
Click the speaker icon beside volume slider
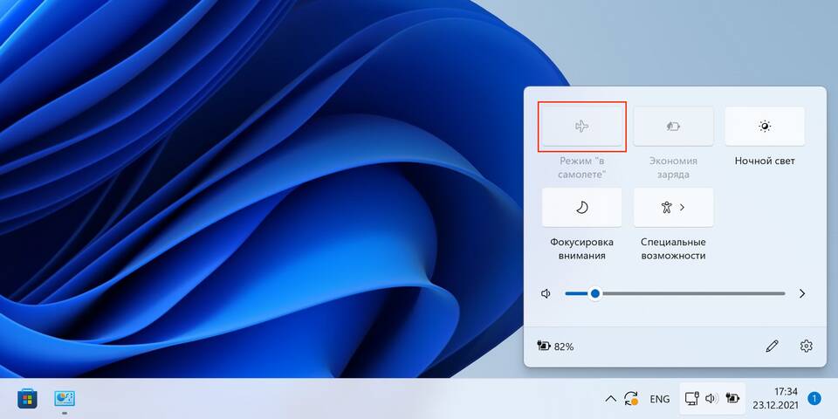546,293
